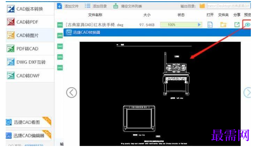This screenshot has height=148, width=257.
Task: Click the 输出目录 path field
Action: point(228,6)
